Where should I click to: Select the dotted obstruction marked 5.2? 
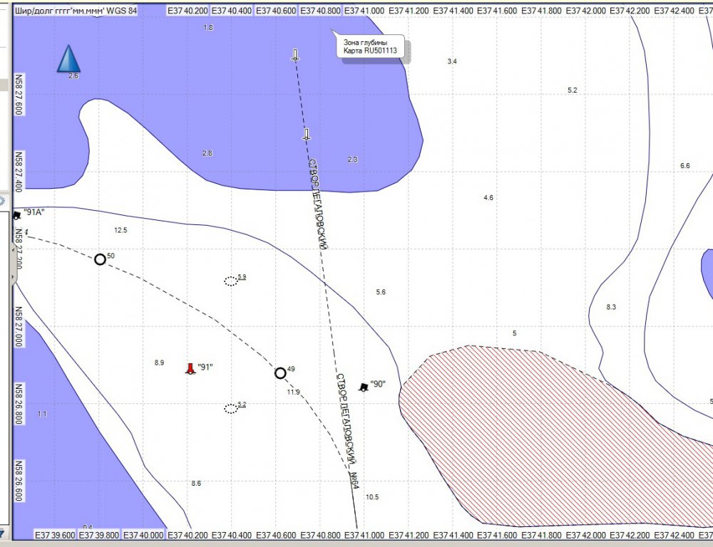click(230, 409)
